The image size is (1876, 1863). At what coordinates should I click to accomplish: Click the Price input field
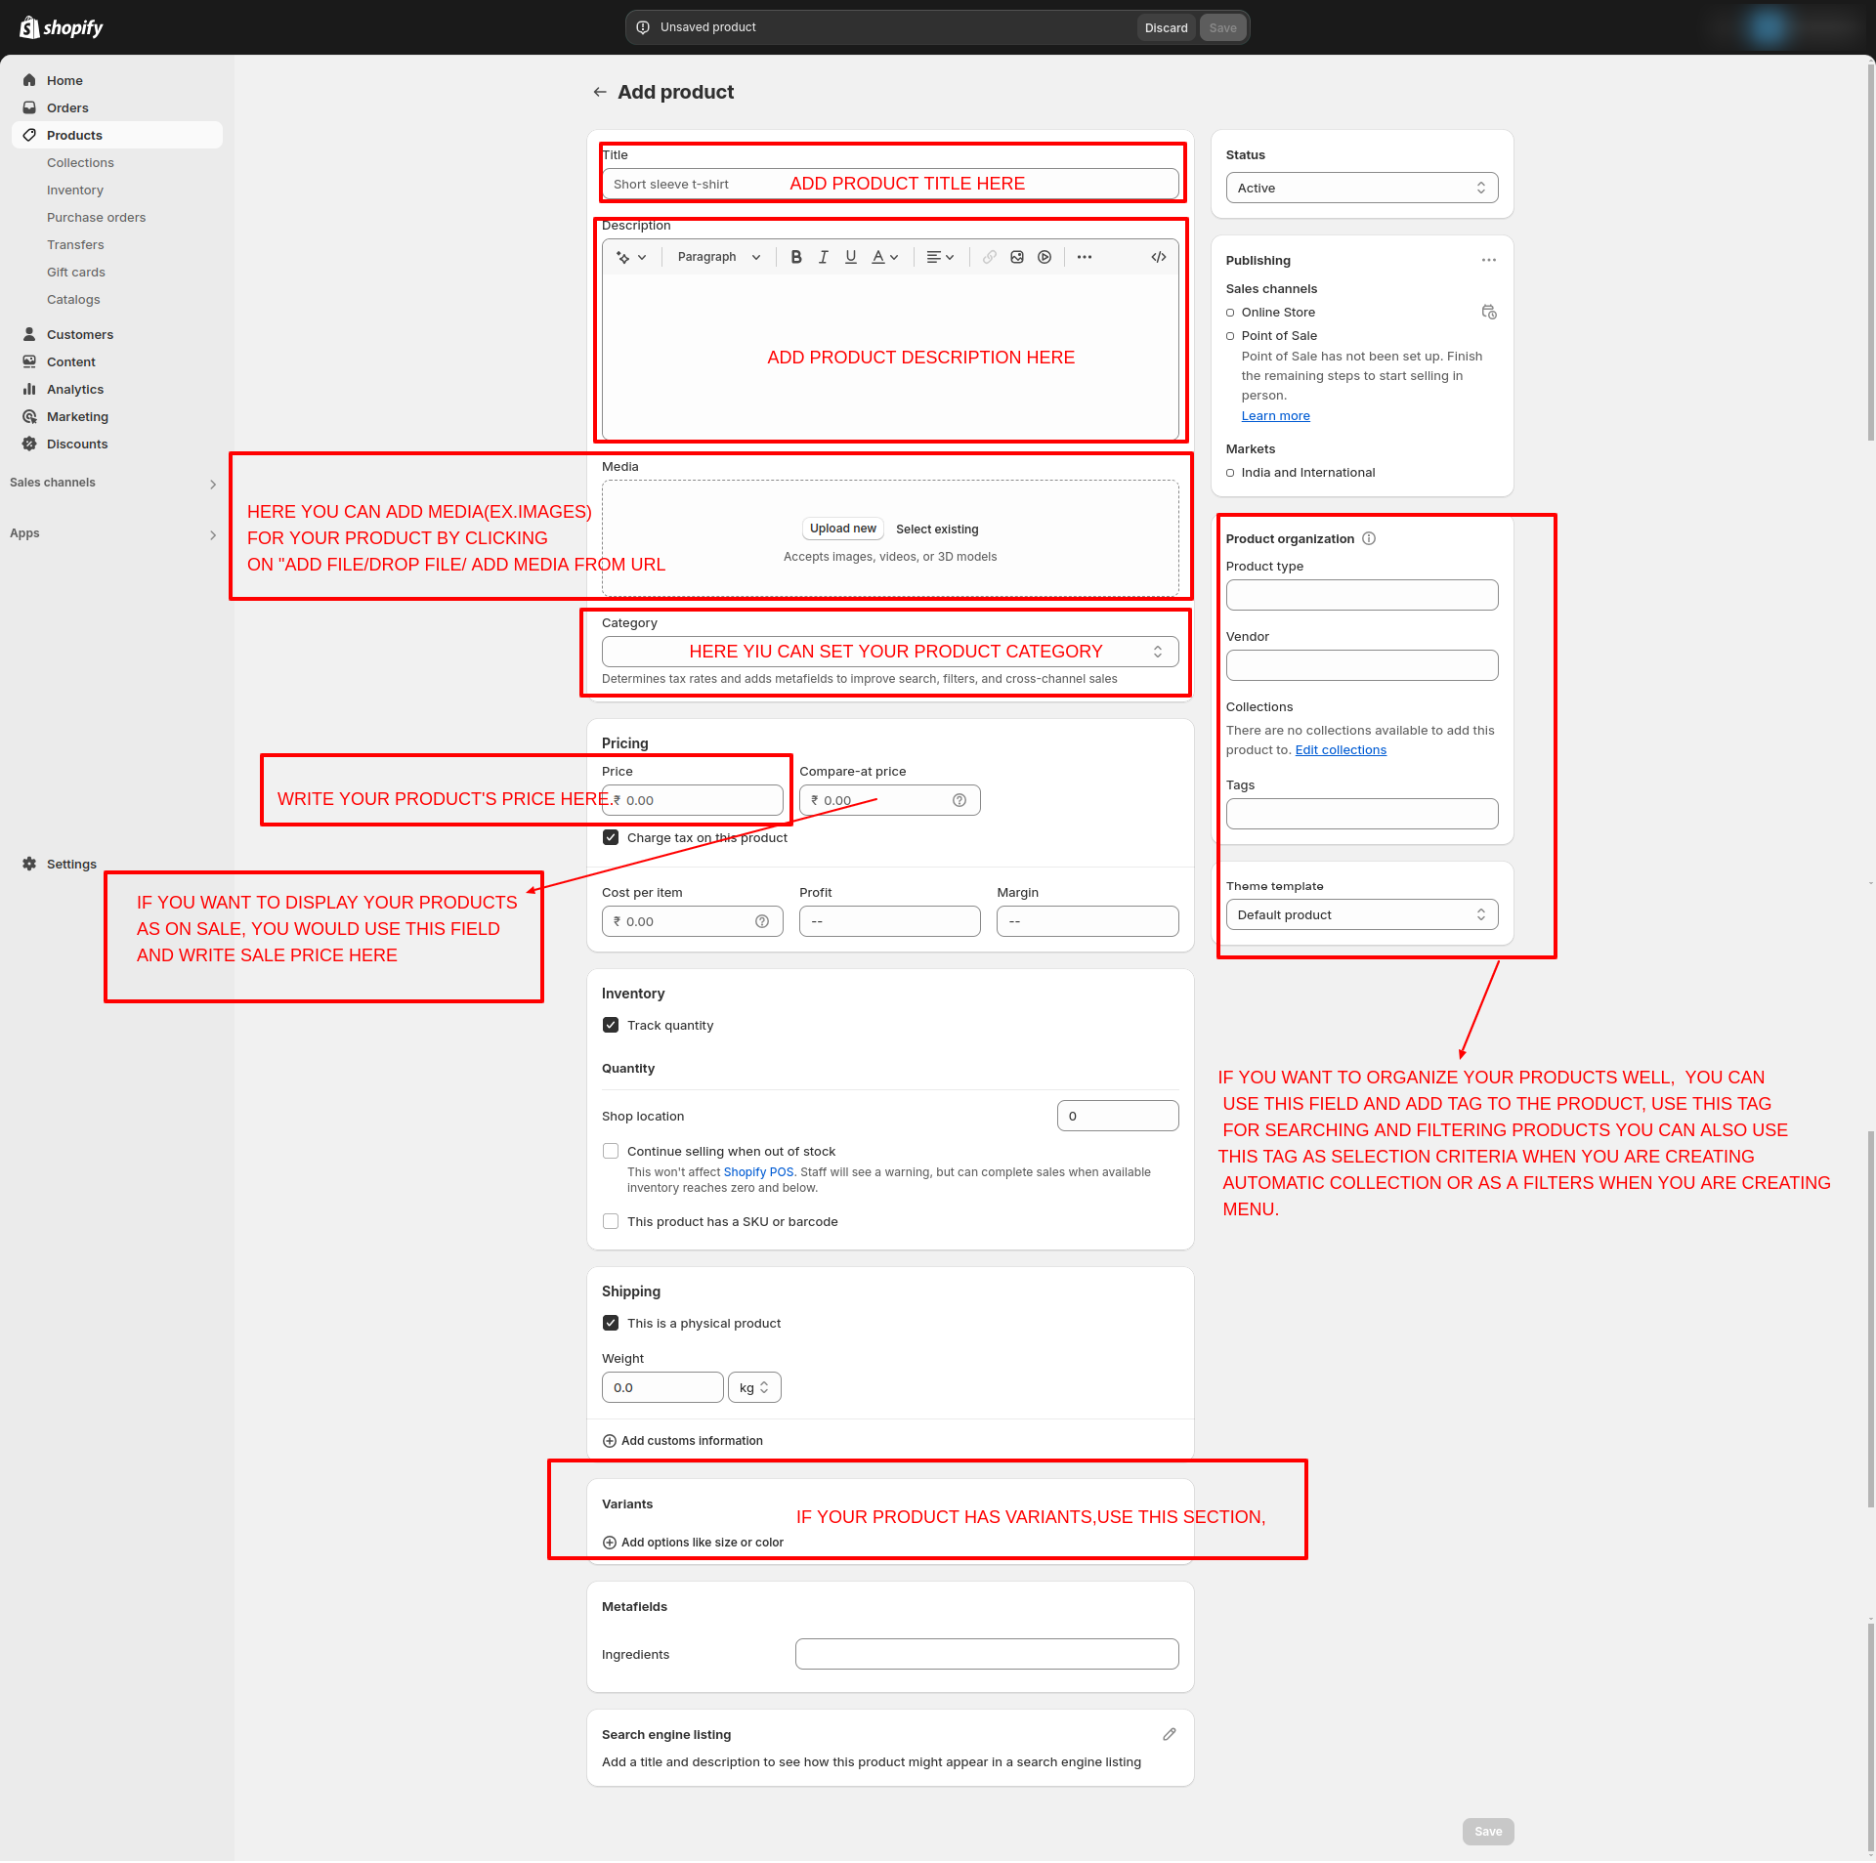(693, 800)
